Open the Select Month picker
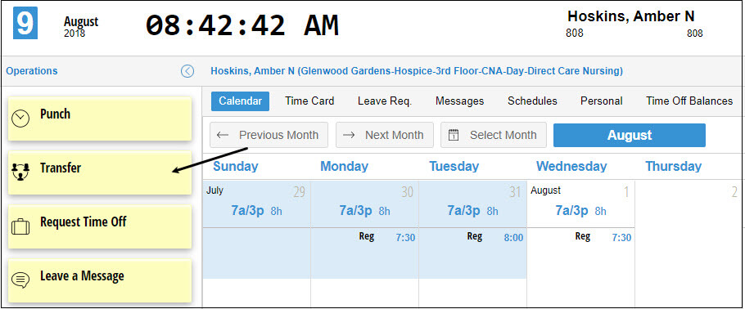Screen dimensions: 745x309 [x=493, y=135]
